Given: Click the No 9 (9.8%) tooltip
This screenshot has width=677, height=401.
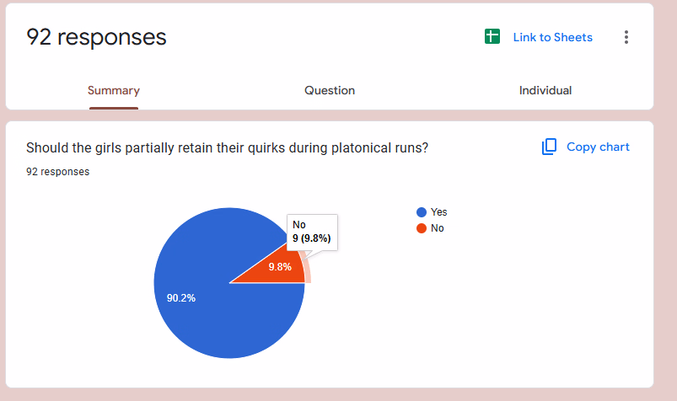Looking at the screenshot, I should (311, 232).
